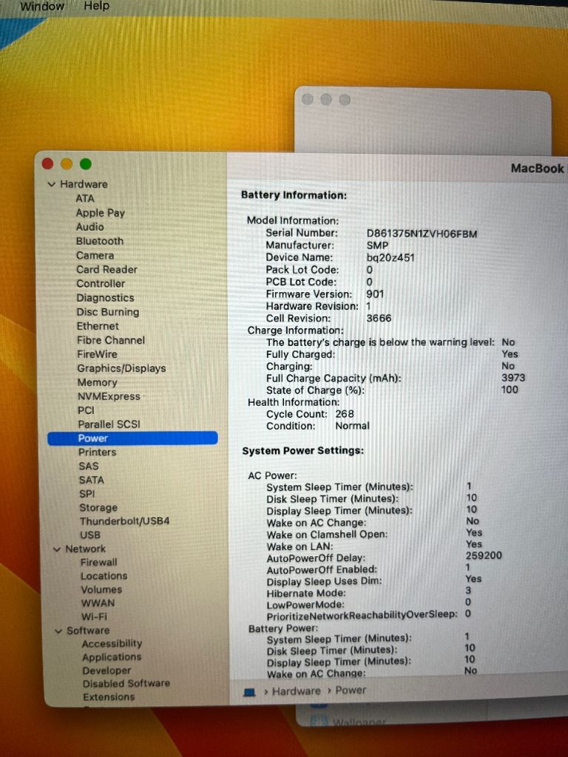Select the highlighted Power item
568x757 pixels.
[x=132, y=438]
